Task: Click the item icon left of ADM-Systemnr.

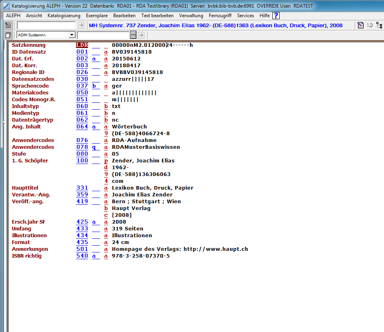Action: pyautogui.click(x=8, y=35)
